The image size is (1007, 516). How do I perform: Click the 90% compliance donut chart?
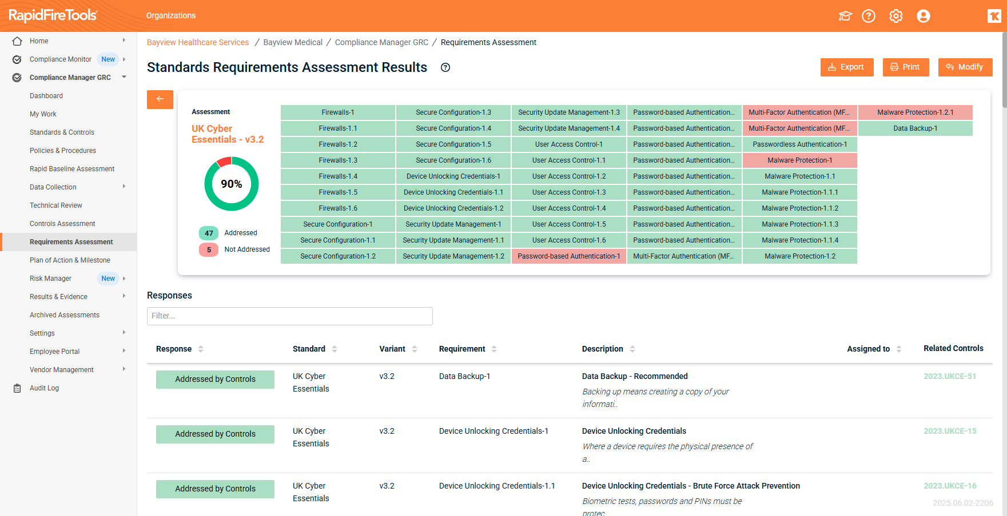(232, 184)
